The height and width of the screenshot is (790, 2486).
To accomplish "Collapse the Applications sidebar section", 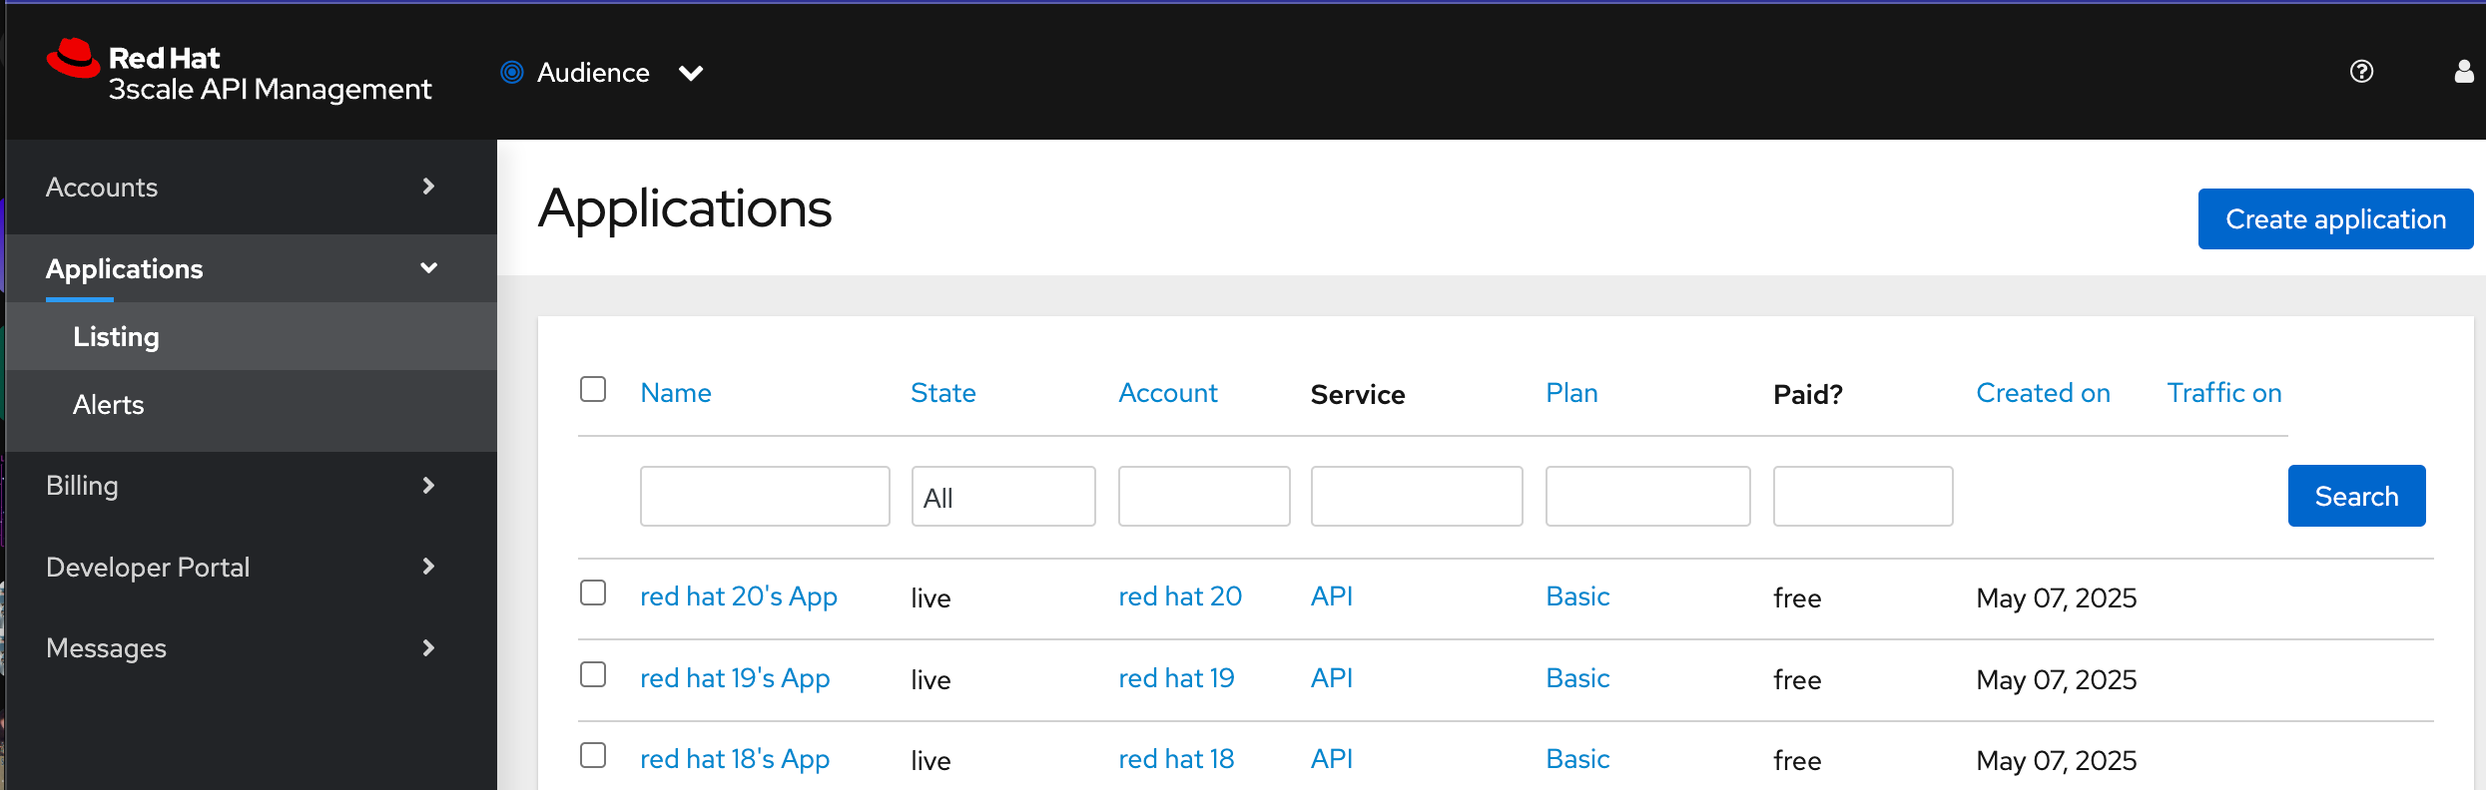I will point(428,268).
